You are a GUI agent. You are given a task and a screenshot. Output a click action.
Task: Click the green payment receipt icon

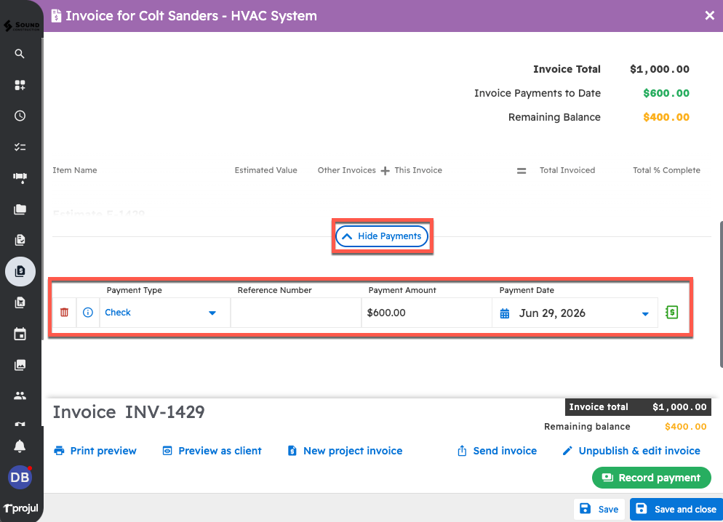pyautogui.click(x=672, y=313)
